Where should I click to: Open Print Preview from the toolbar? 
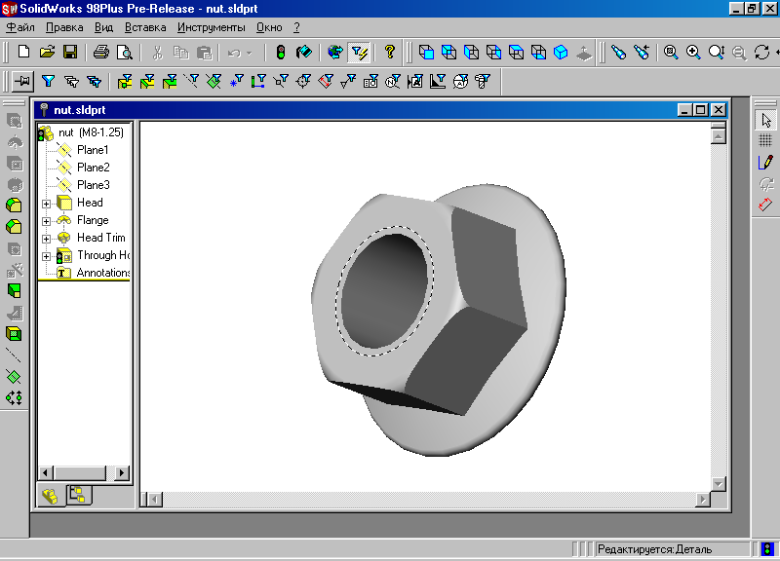pyautogui.click(x=124, y=52)
